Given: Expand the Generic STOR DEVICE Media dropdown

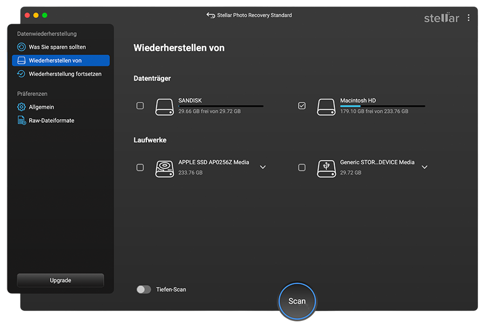Looking at the screenshot, I should 424,168.
